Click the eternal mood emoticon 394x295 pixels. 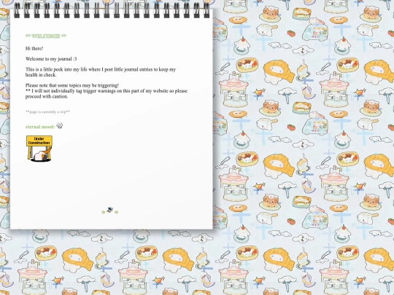pos(60,125)
